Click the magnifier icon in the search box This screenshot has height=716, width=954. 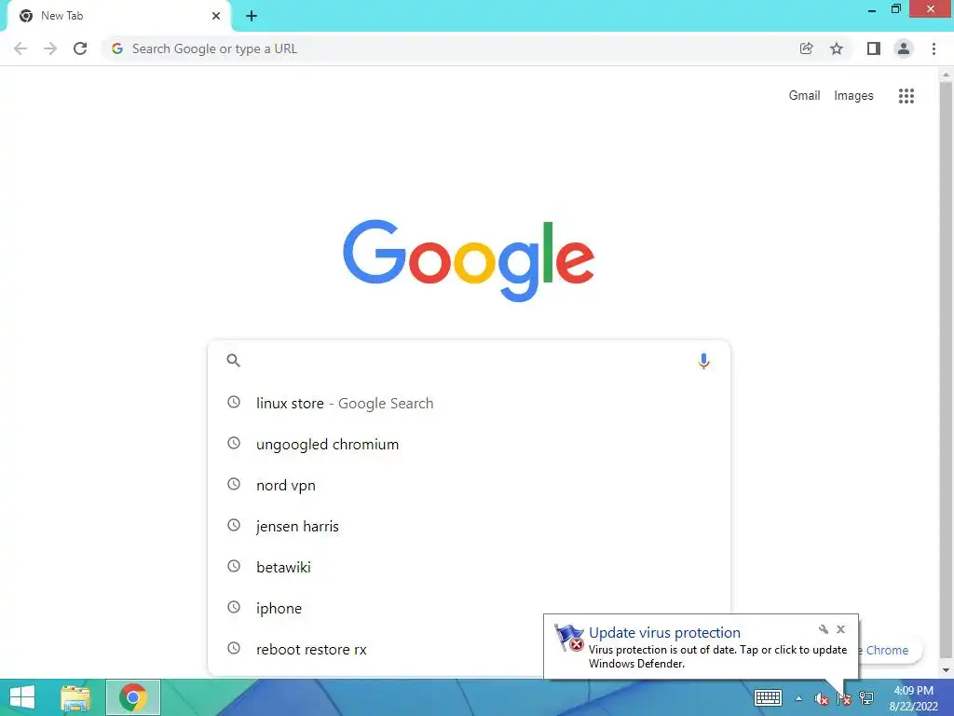click(x=233, y=361)
